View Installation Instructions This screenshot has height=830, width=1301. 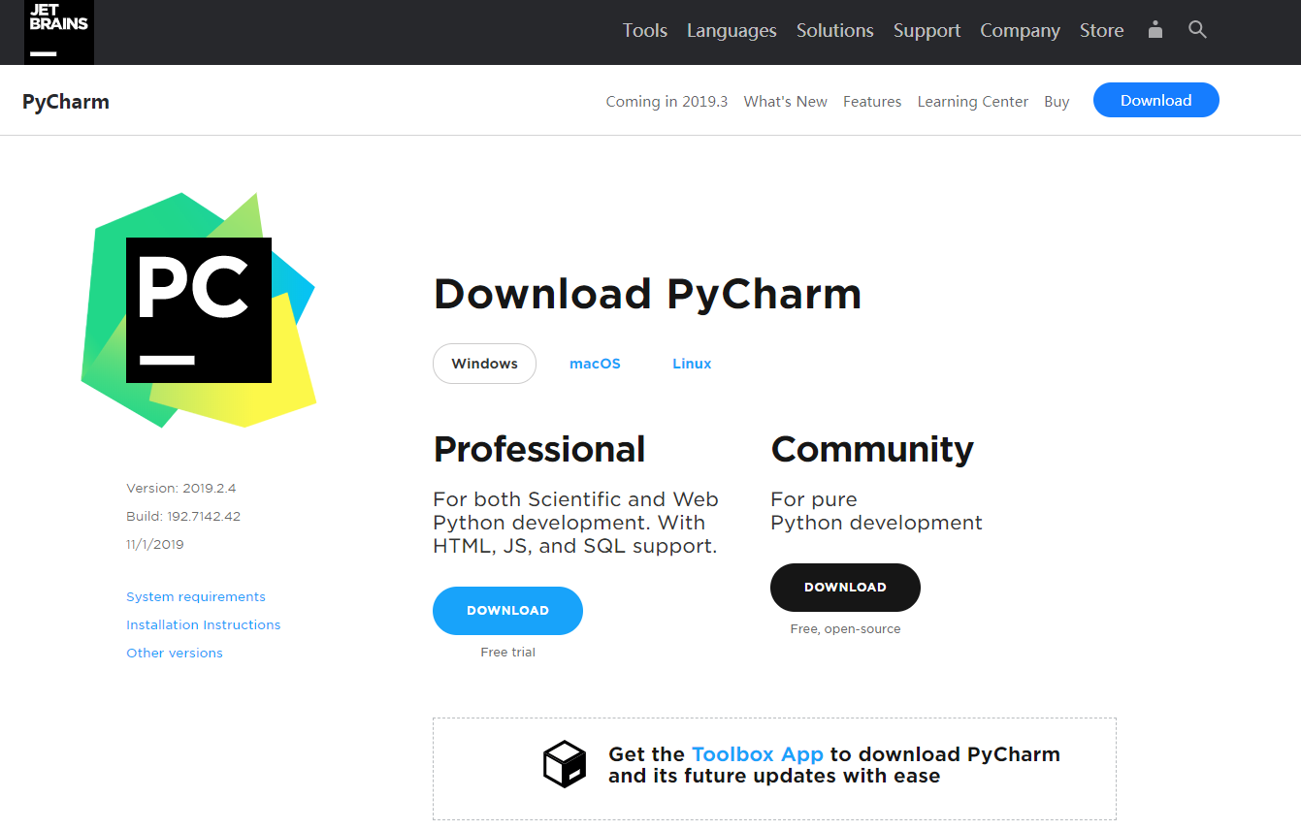click(x=203, y=624)
